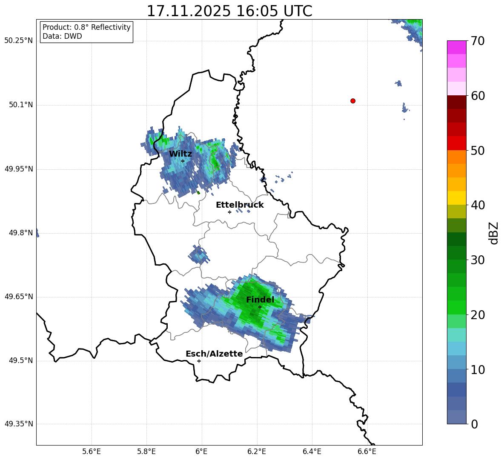Viewport: 504px width, 460px height.
Task: Click the 50.1°N latitude tick label
Action: (x=21, y=105)
